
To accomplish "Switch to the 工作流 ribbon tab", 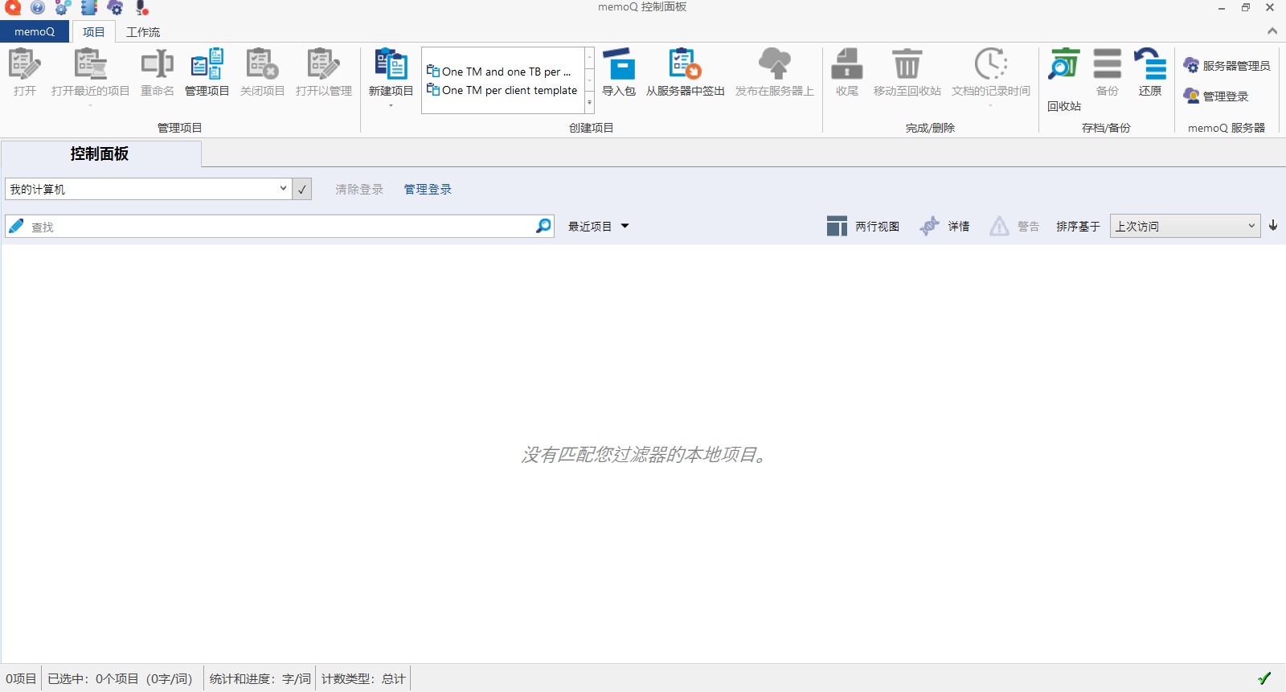I will point(143,32).
